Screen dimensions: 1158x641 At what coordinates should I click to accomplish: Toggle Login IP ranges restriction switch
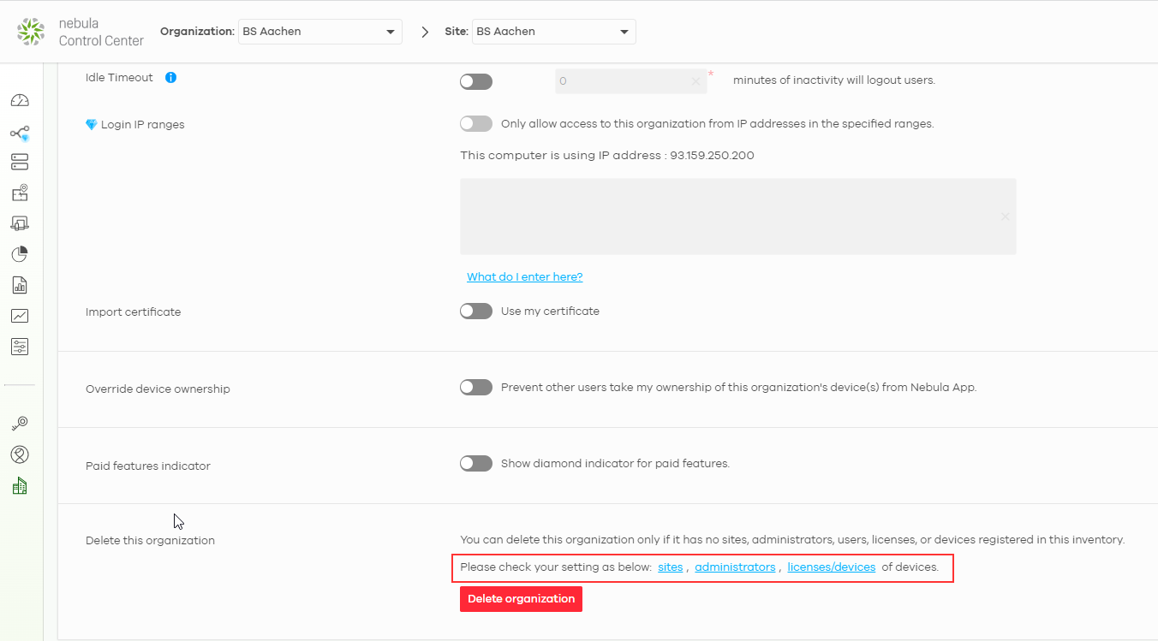(x=476, y=123)
